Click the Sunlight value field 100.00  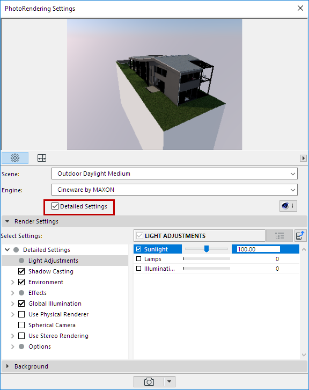coord(259,249)
